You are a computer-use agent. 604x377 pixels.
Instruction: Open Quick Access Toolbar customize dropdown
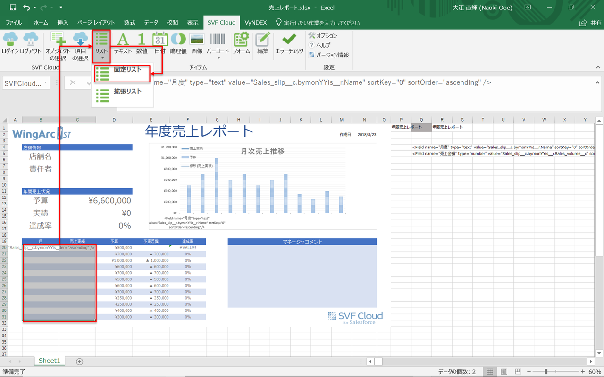[61, 8]
